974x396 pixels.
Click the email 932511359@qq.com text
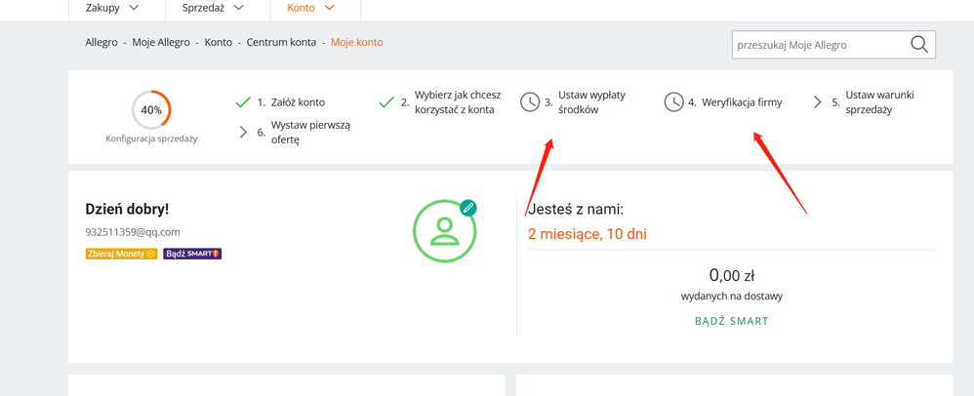(133, 232)
